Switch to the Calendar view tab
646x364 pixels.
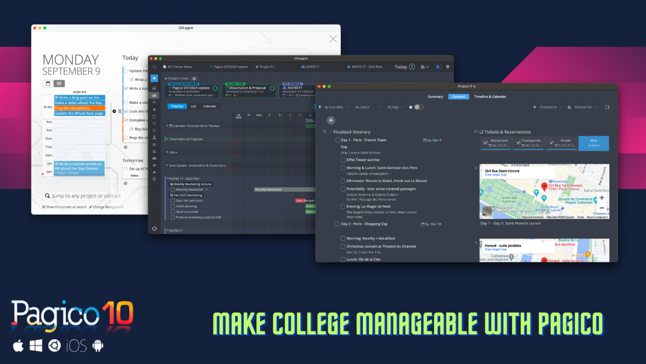click(209, 106)
